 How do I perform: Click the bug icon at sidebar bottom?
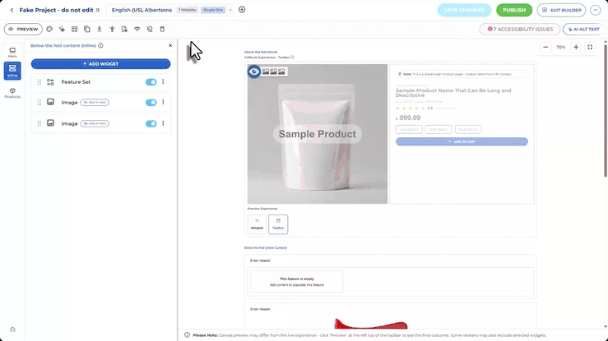click(12, 329)
